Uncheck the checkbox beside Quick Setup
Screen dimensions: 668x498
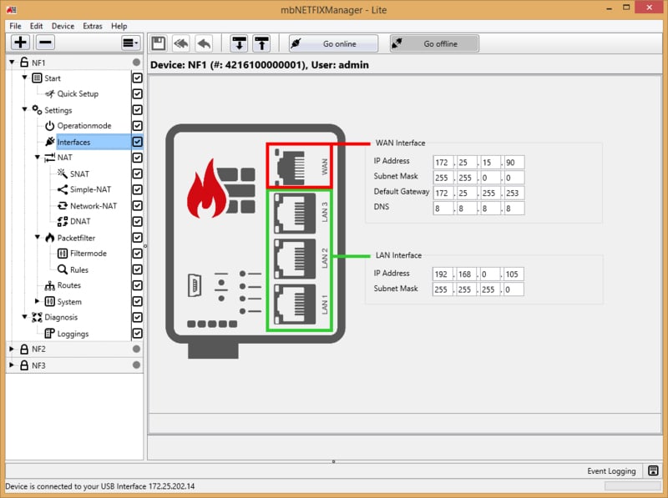point(137,94)
